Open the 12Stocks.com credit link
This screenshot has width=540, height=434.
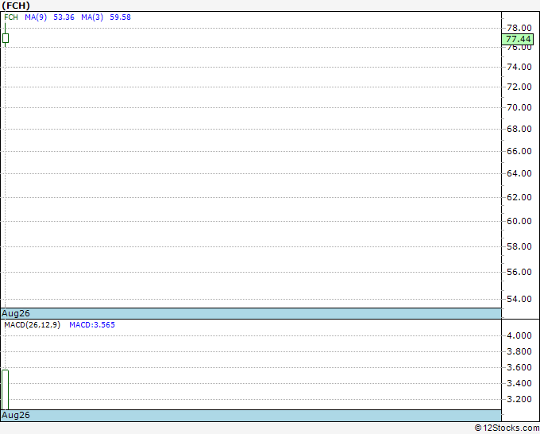(x=507, y=428)
